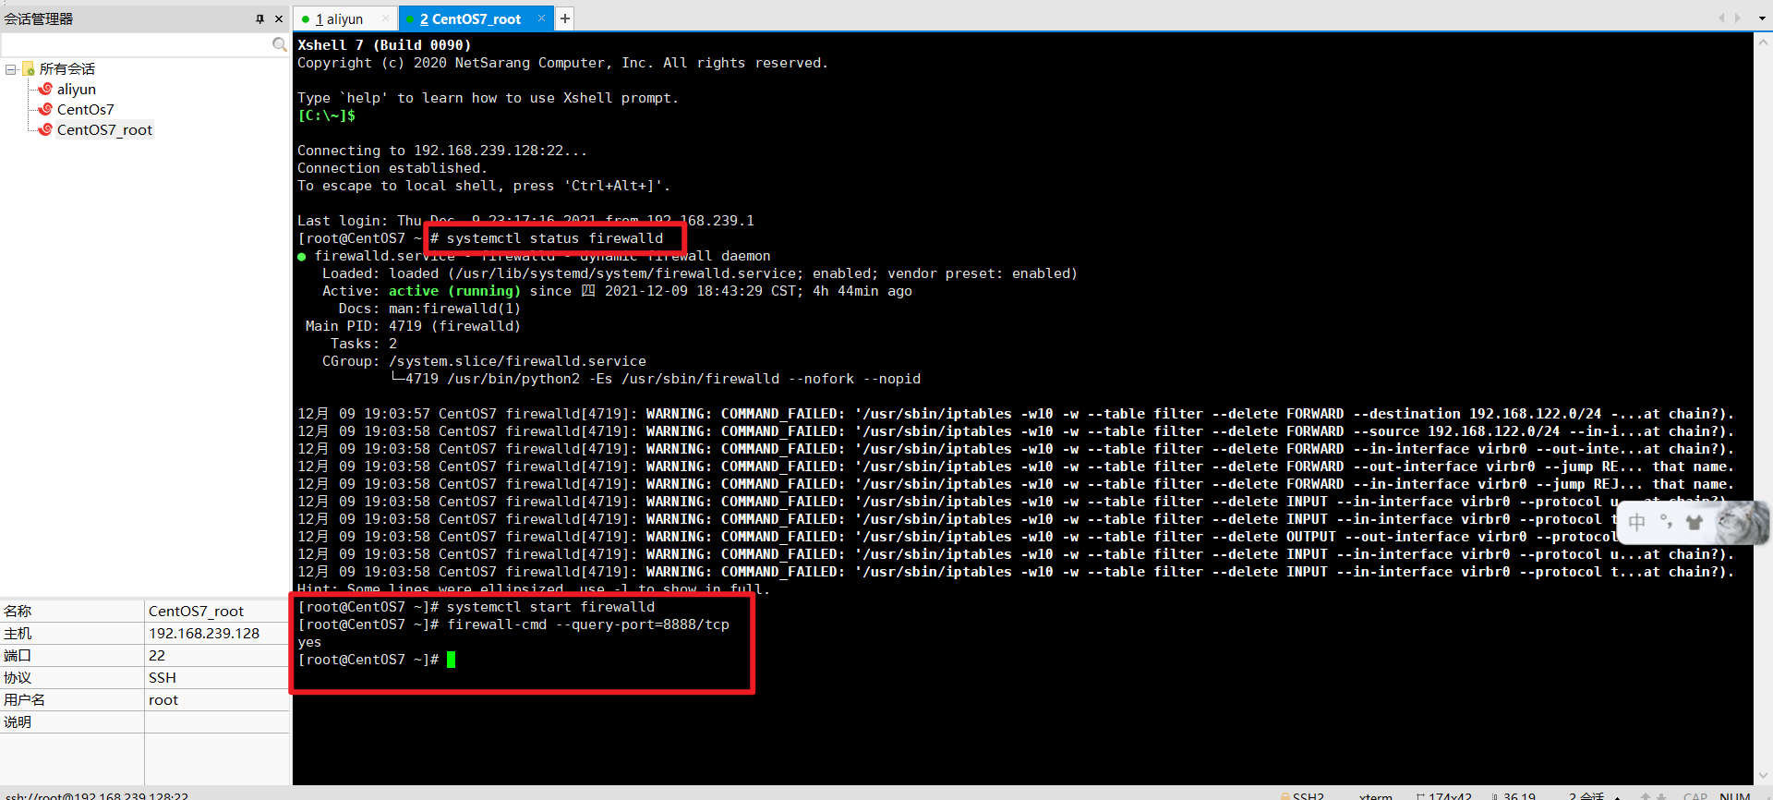The height and width of the screenshot is (800, 1773).
Task: Click the 'firewall-cmd --query-port=8888/tcp' command line
Action: click(588, 624)
